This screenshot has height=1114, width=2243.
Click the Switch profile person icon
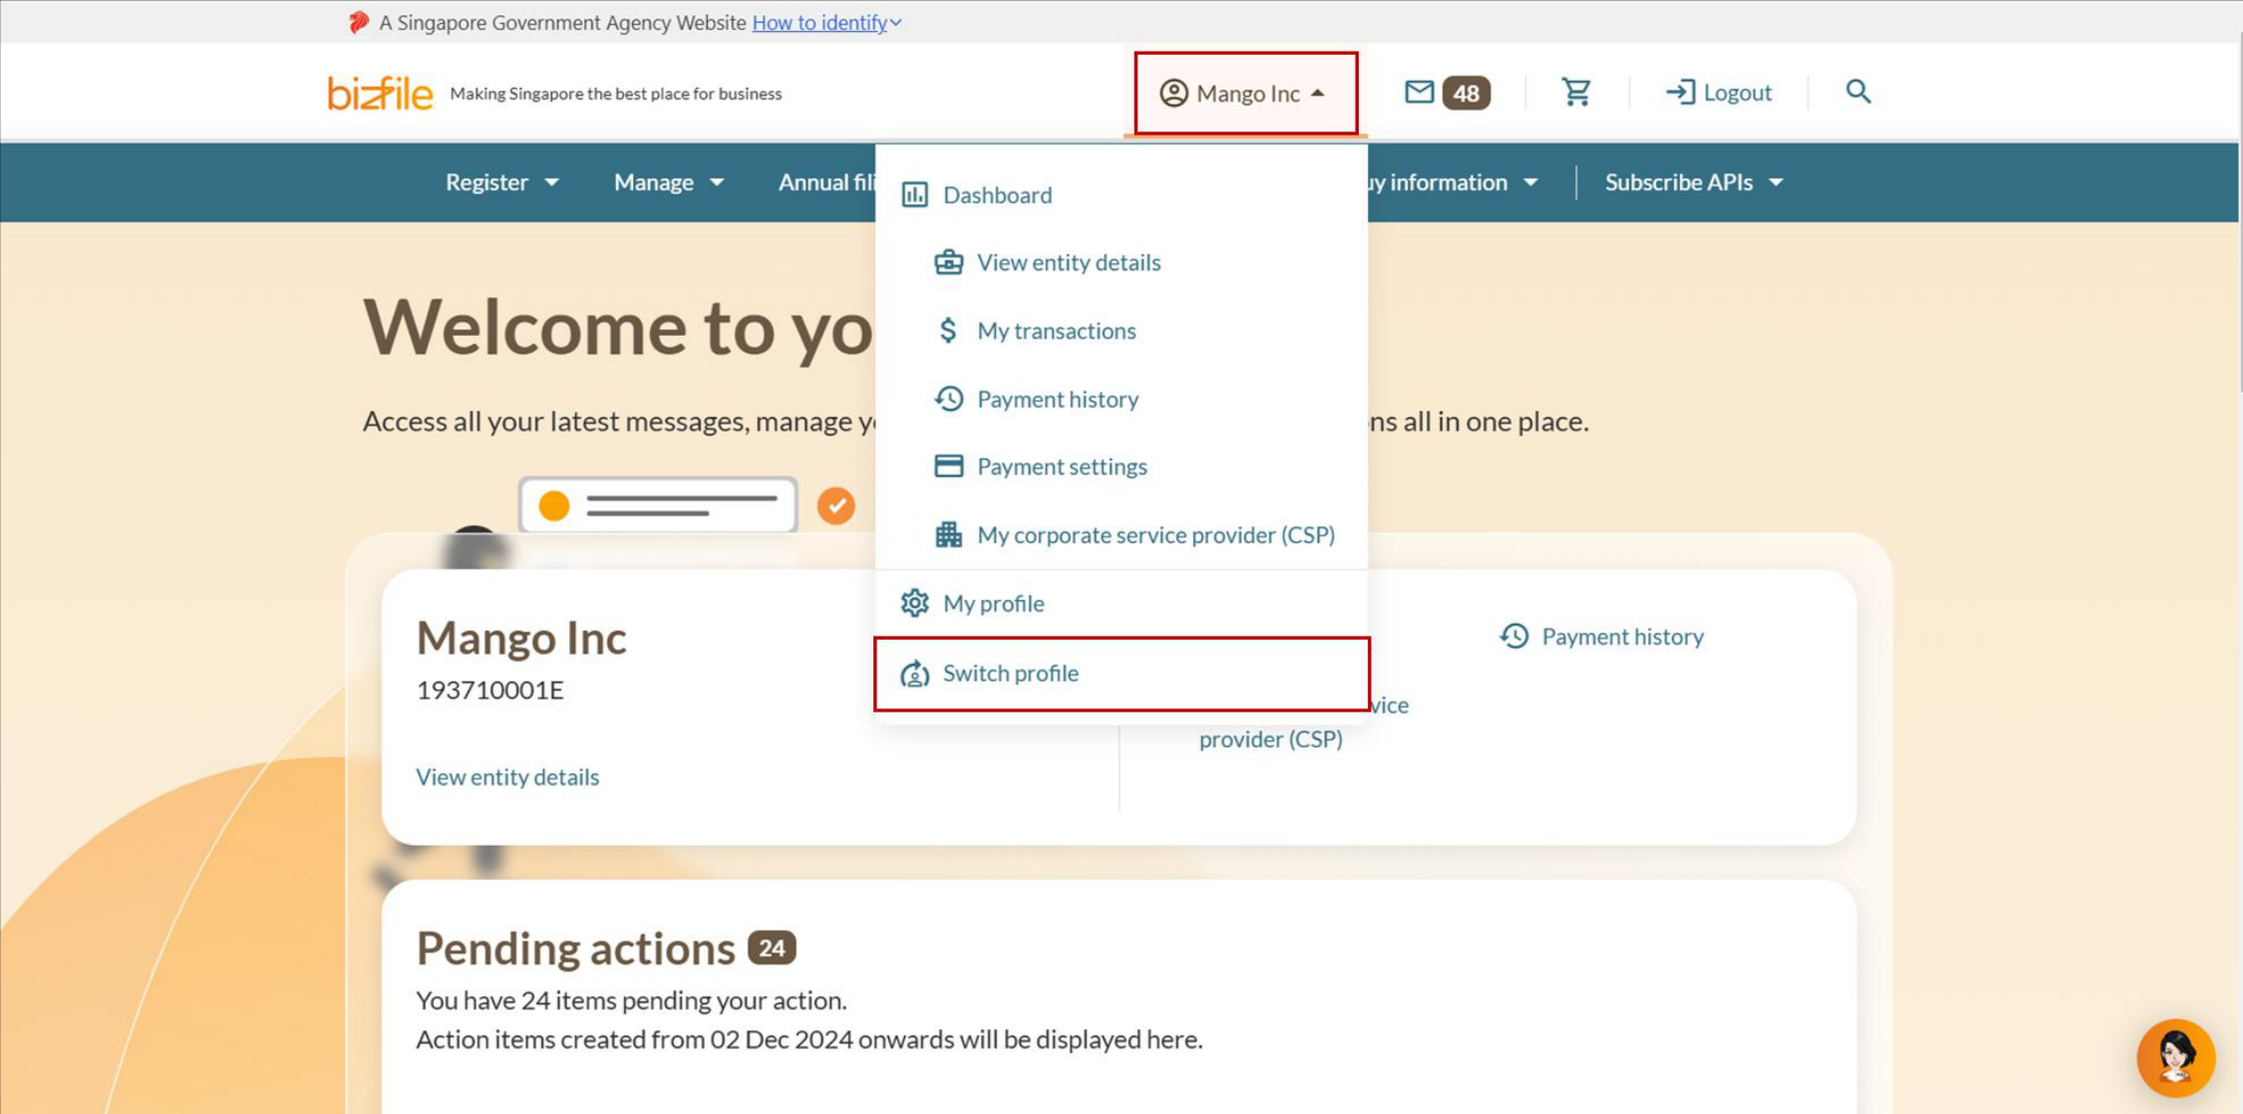coord(914,674)
